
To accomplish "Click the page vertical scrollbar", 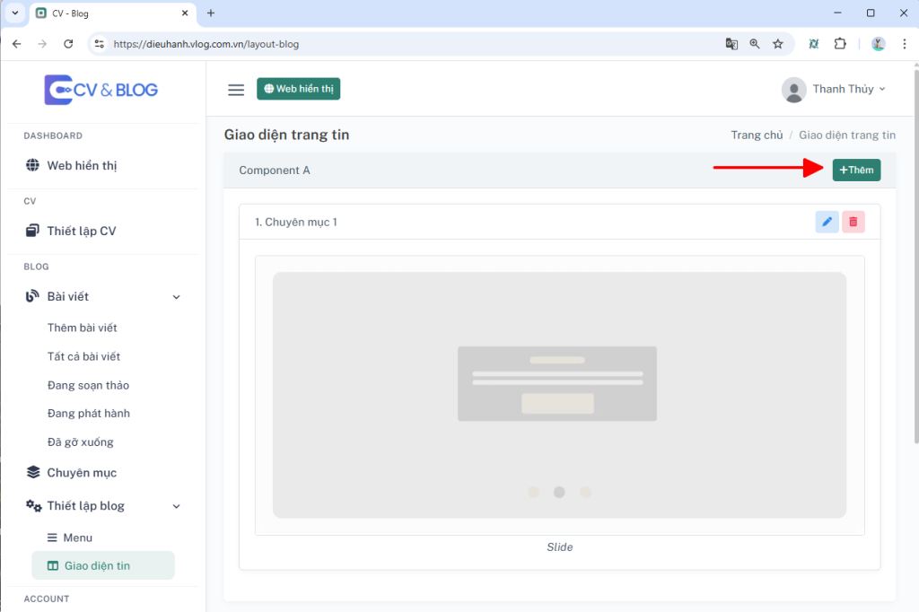I will tap(915, 258).
